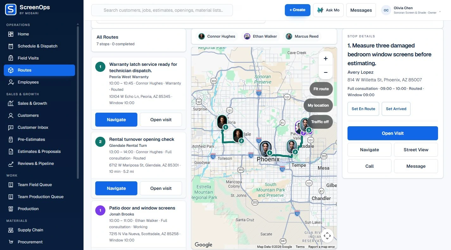Screen dimensions: 451x250
Task: Center map on My location
Action: tap(318, 105)
